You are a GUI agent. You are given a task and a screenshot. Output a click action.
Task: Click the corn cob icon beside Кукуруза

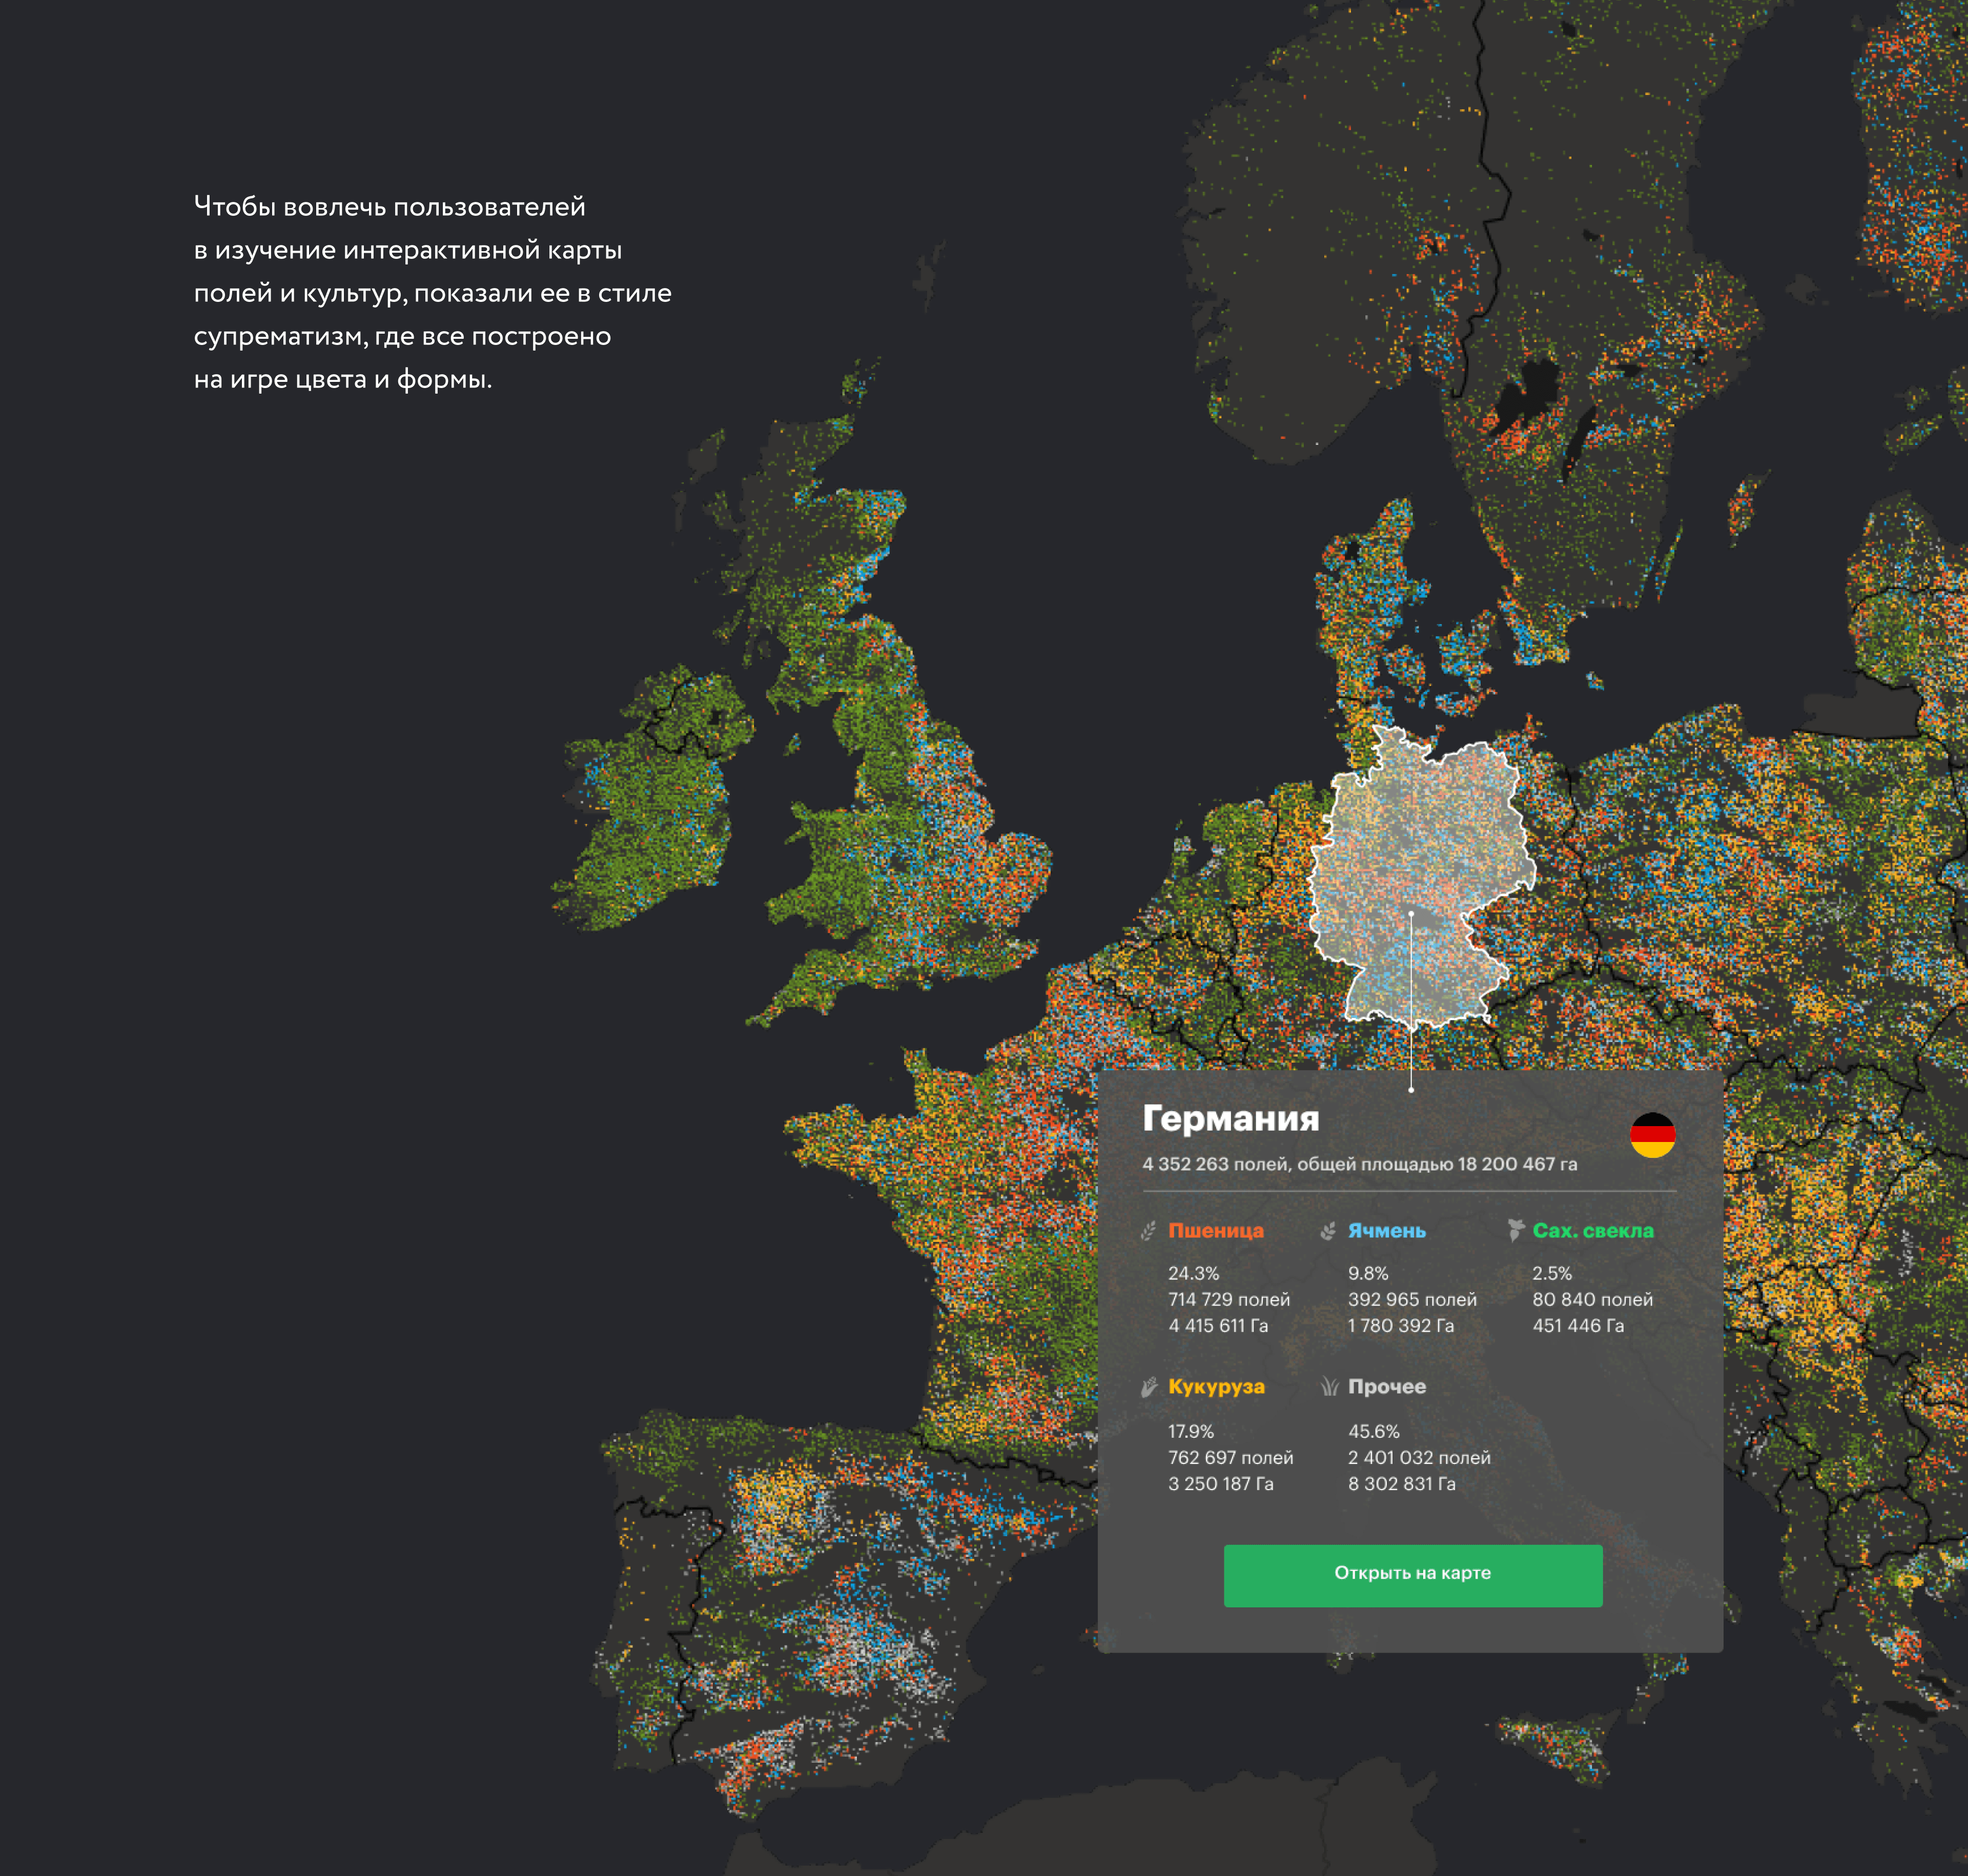(x=1149, y=1387)
